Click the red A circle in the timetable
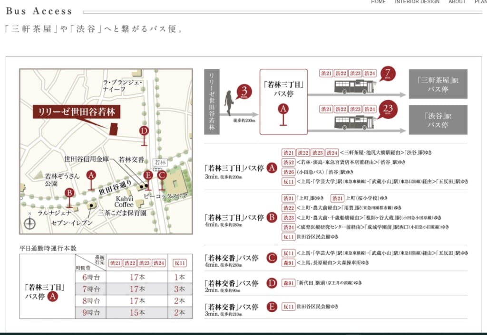This screenshot has height=335, width=487. click(x=52, y=297)
